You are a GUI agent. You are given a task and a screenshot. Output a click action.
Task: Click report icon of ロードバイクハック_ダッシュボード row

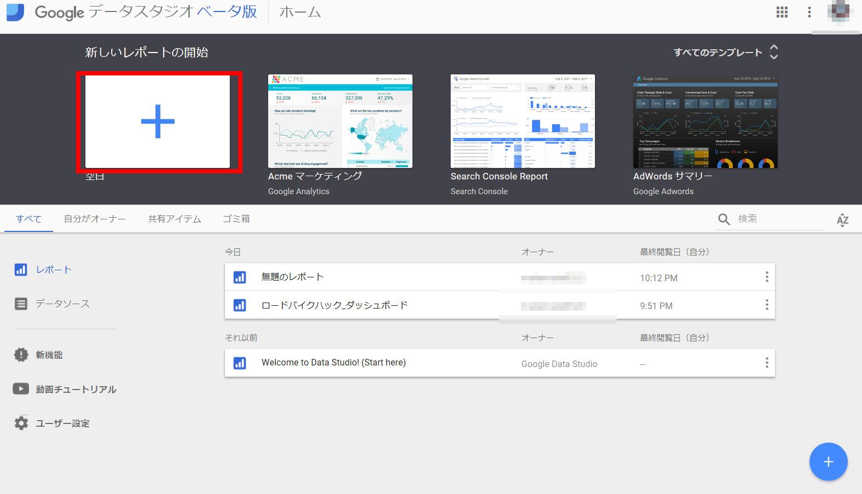240,305
